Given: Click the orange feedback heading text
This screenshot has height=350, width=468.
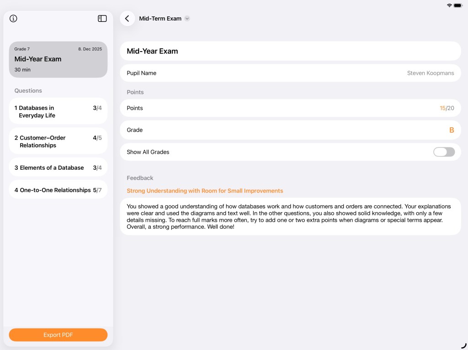Looking at the screenshot, I should coord(205,191).
